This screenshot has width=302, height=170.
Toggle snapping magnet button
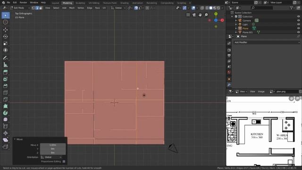[x=136, y=8]
